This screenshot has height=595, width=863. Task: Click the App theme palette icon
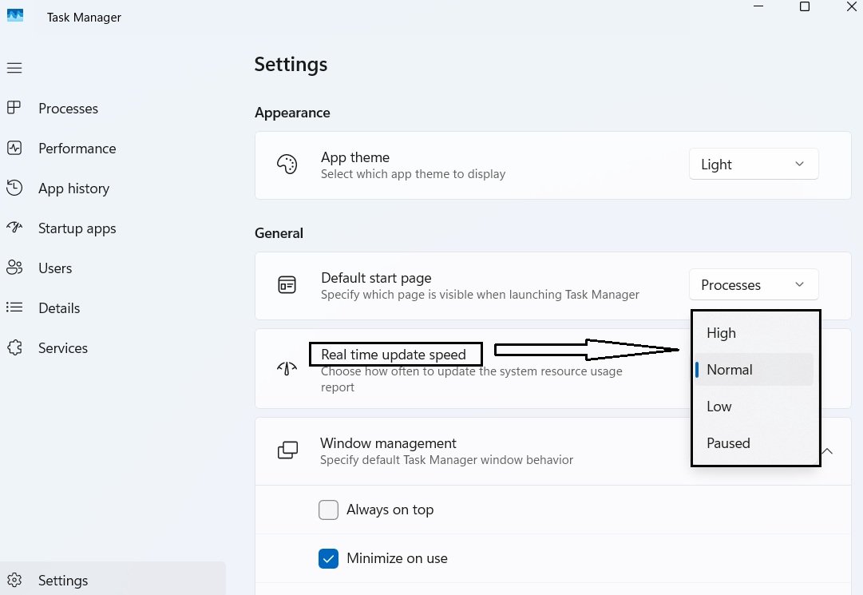(x=287, y=164)
